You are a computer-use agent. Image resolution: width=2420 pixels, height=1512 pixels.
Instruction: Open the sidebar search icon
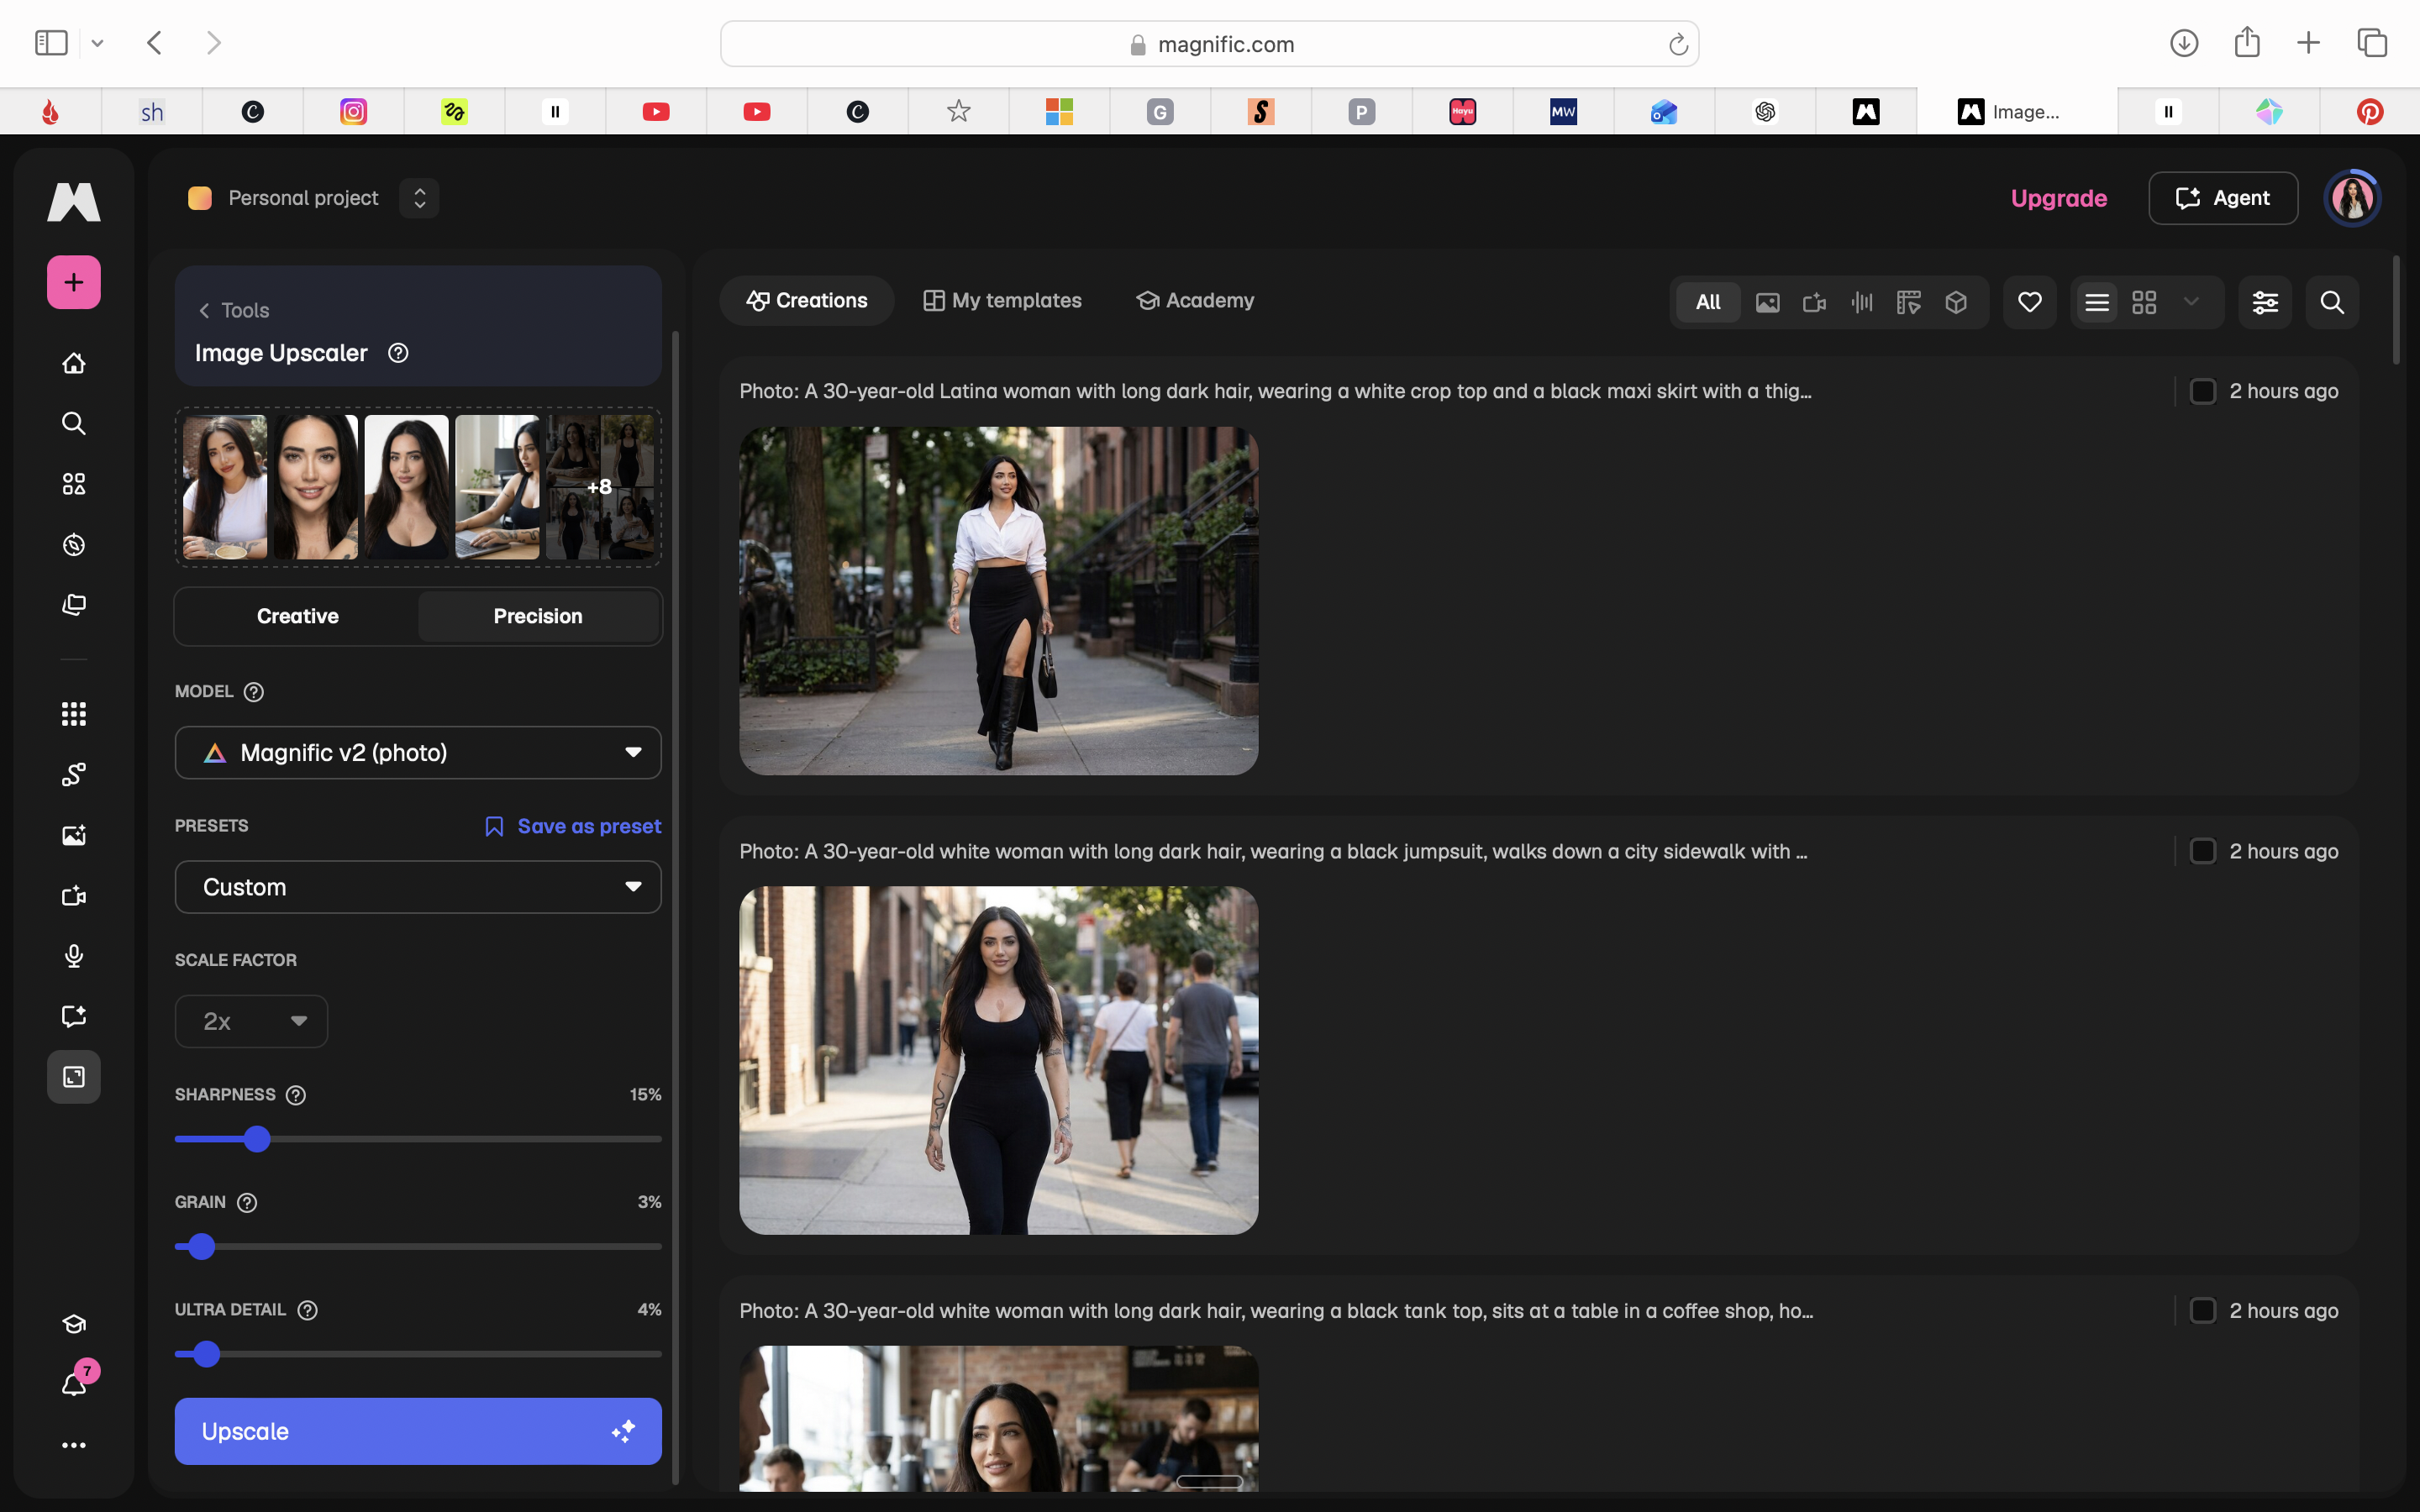(x=74, y=423)
